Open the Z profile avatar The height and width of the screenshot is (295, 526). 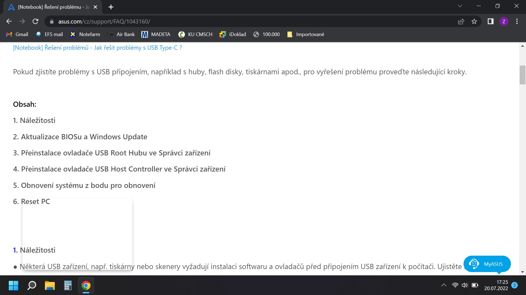click(504, 21)
